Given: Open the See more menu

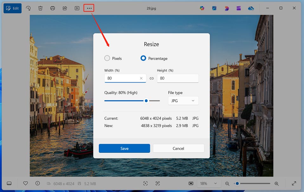Looking at the screenshot, I should 89,8.
